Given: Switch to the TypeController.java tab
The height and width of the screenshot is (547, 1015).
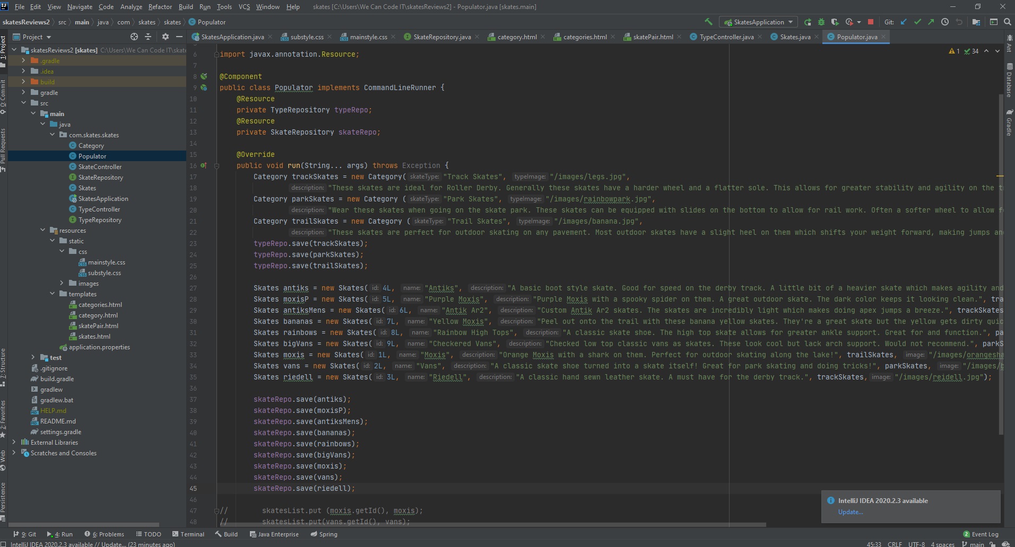Looking at the screenshot, I should click(x=726, y=37).
